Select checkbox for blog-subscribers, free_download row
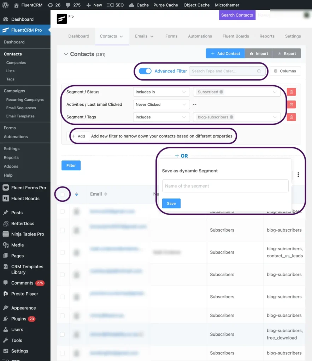Image resolution: width=312 pixels, height=361 pixels. point(62,334)
